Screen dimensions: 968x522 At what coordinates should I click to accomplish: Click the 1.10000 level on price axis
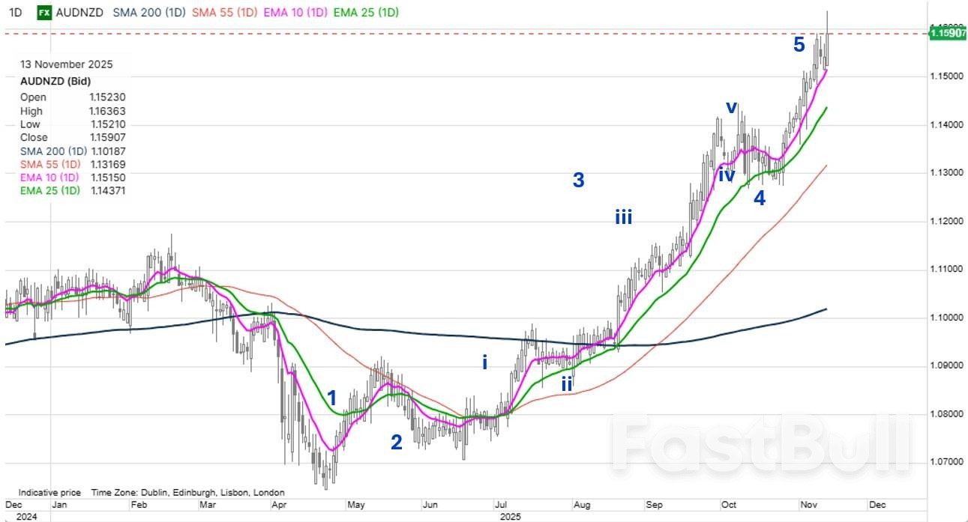click(947, 318)
